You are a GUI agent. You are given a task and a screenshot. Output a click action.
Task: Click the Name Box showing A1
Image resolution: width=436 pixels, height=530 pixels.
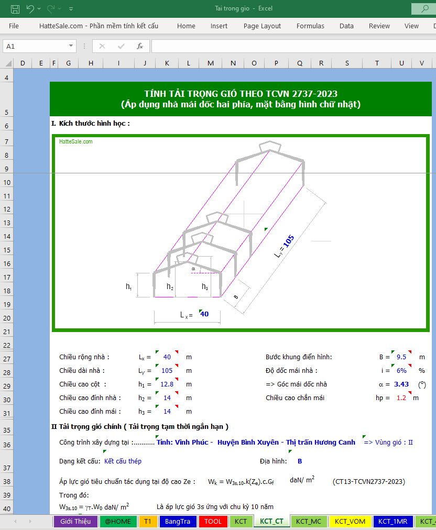35,46
